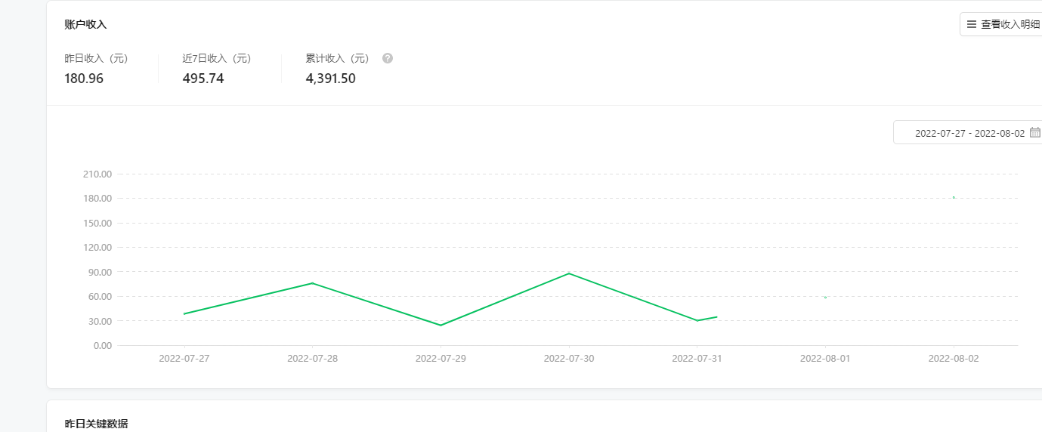
Task: Open the calendar icon in date range field
Action: 1035,132
